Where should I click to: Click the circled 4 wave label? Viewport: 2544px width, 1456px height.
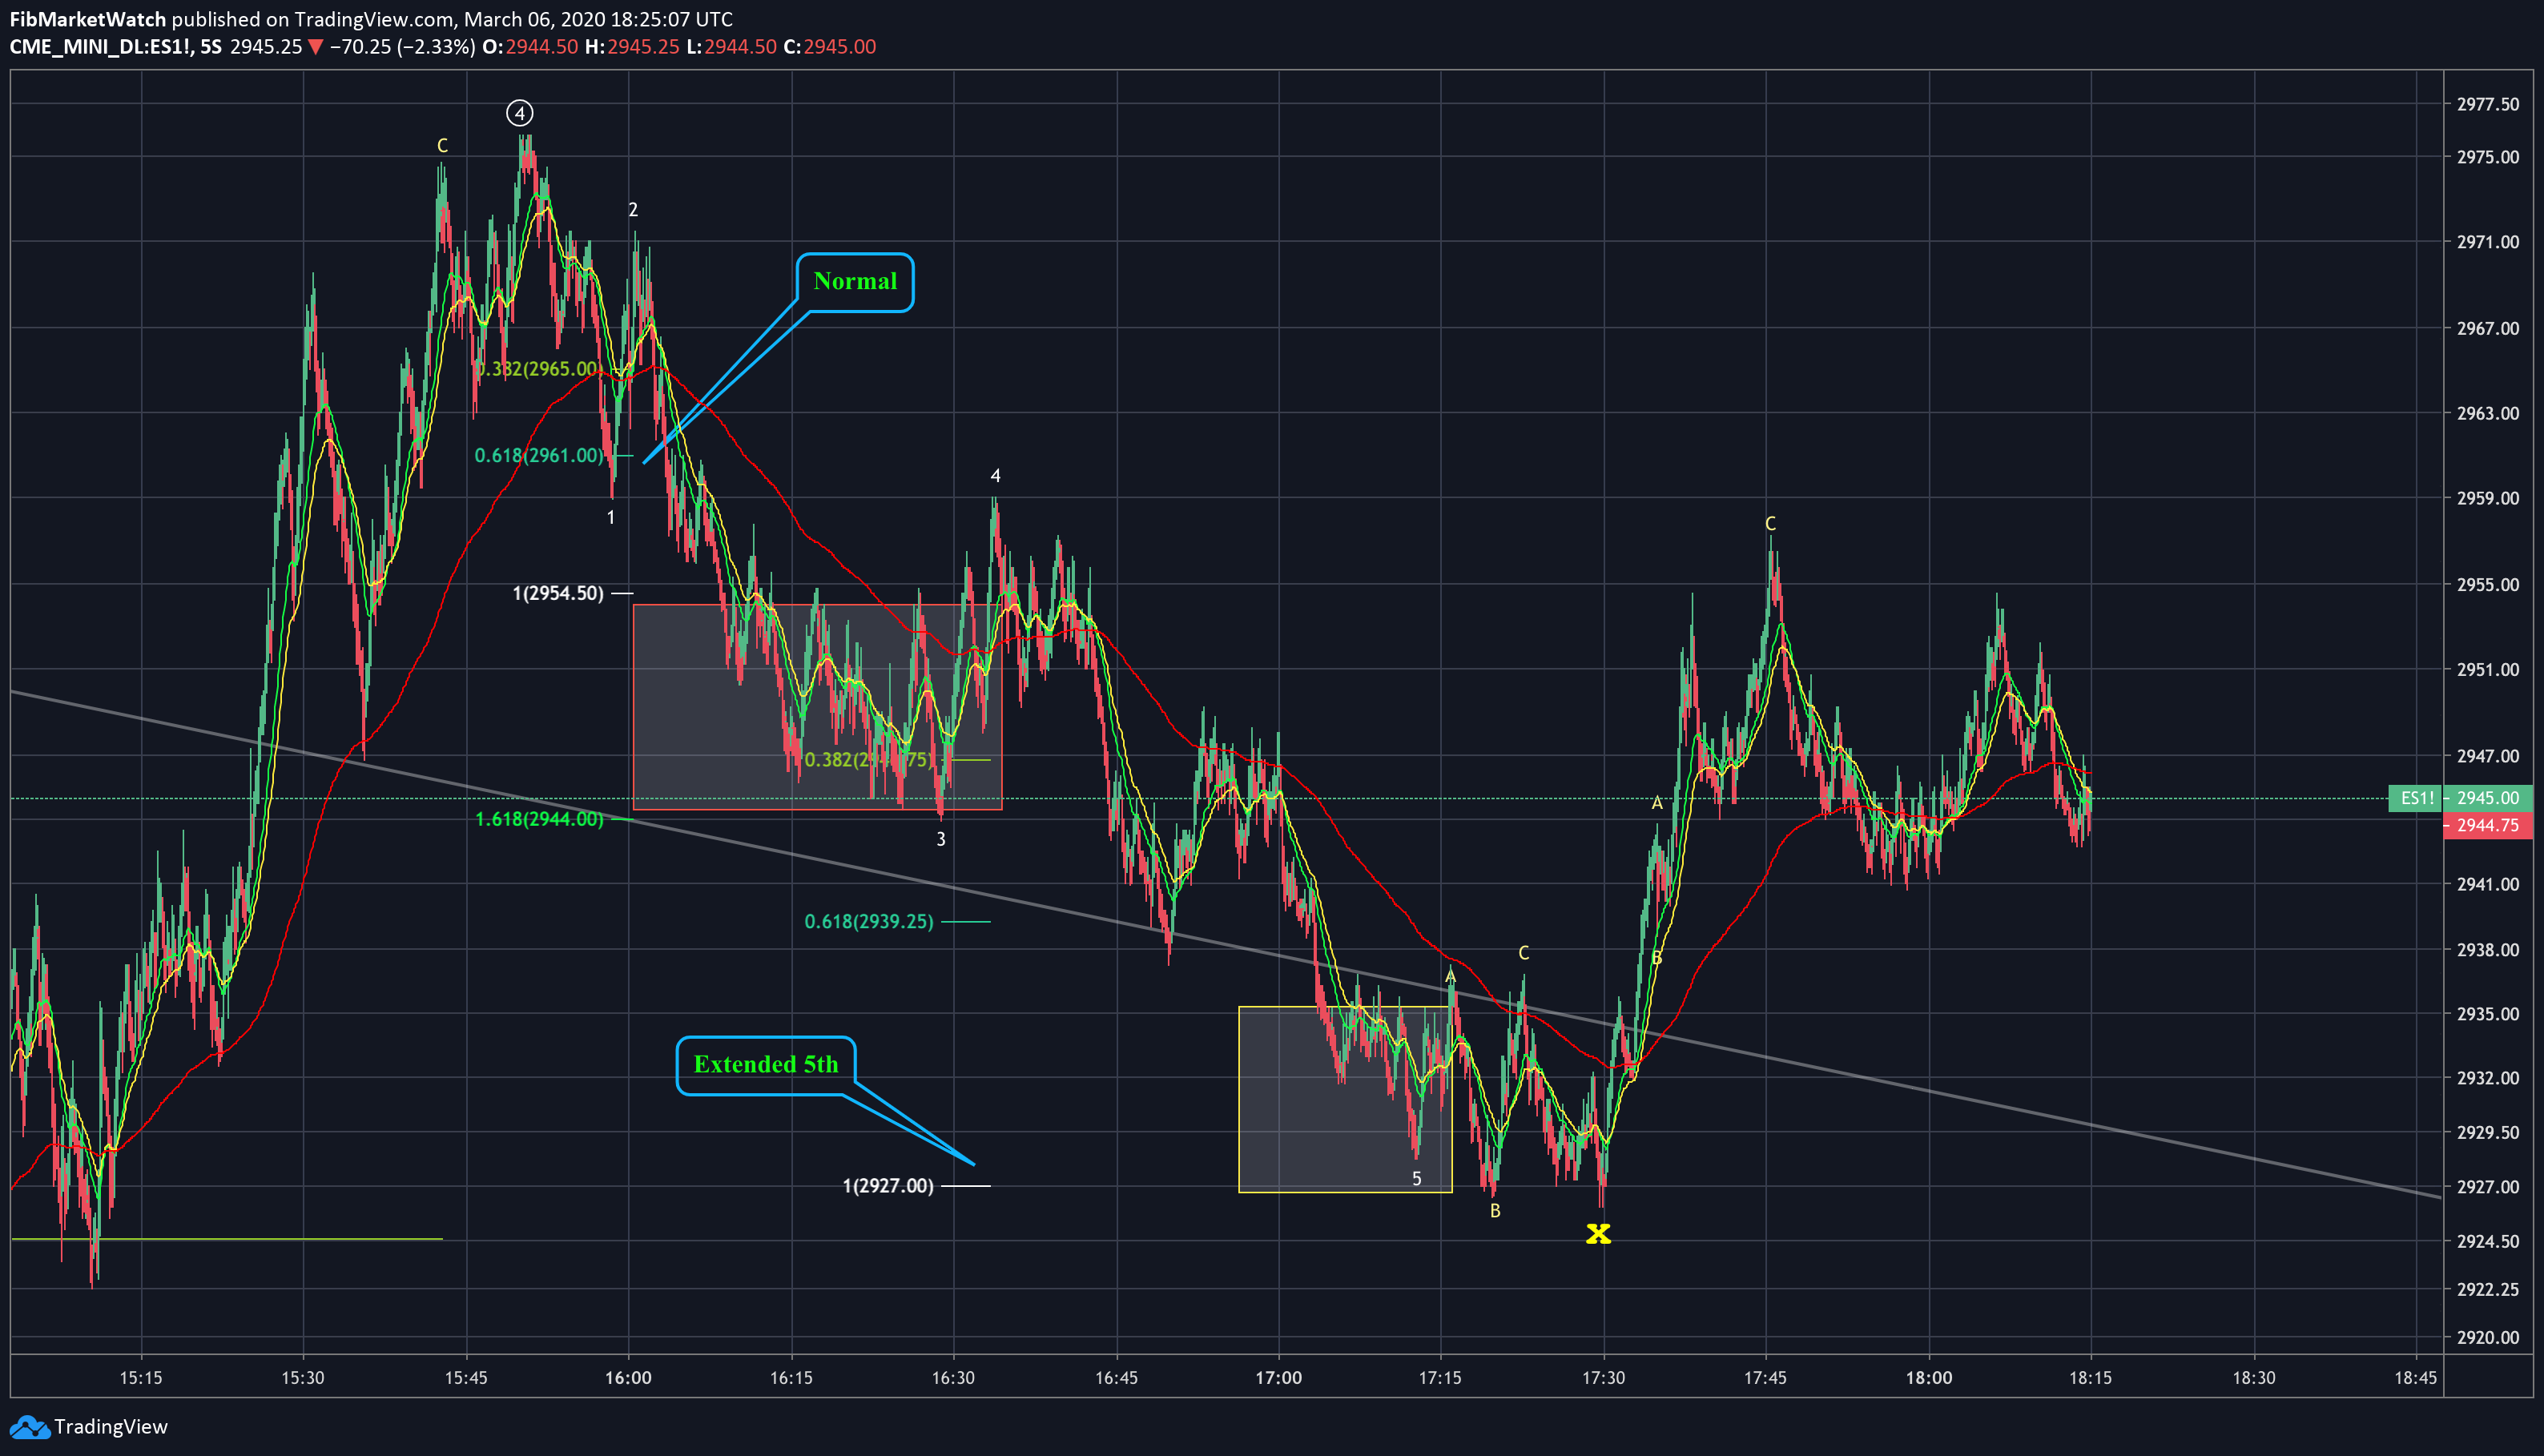click(519, 113)
